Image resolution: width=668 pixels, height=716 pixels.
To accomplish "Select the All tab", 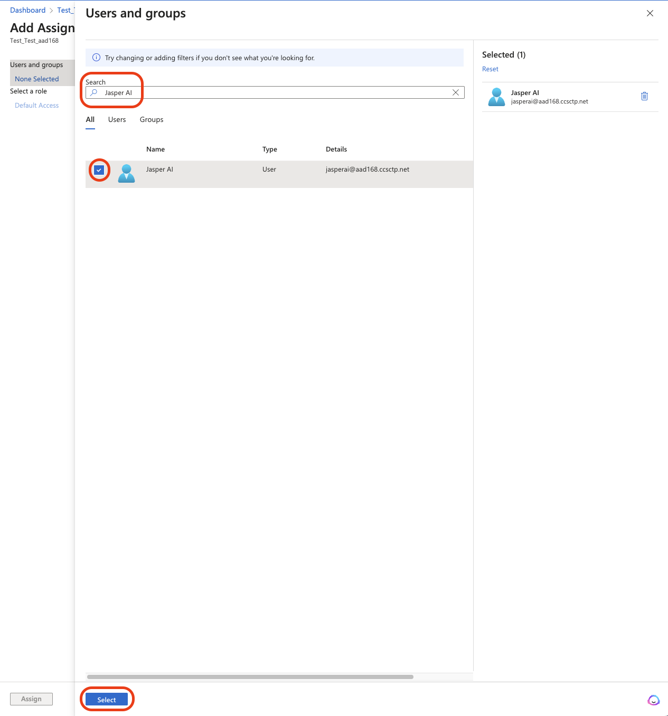I will [90, 120].
